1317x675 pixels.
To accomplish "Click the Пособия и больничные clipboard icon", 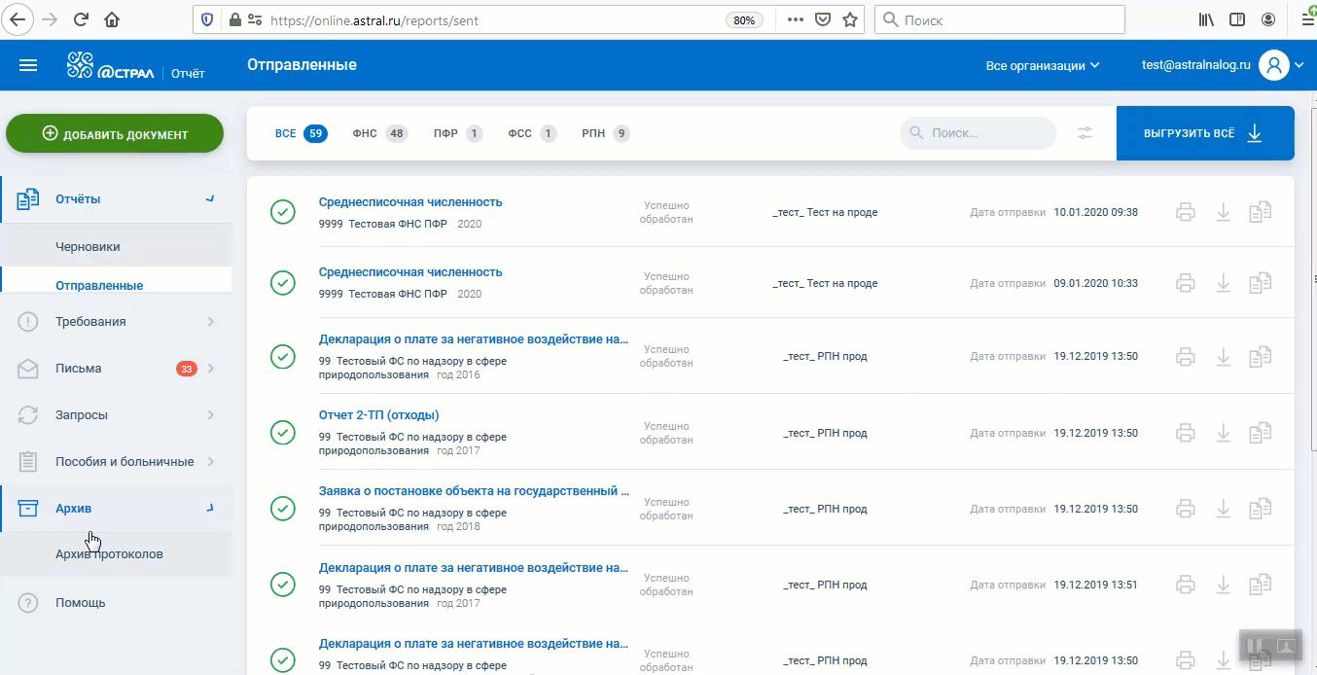I will click(x=28, y=462).
